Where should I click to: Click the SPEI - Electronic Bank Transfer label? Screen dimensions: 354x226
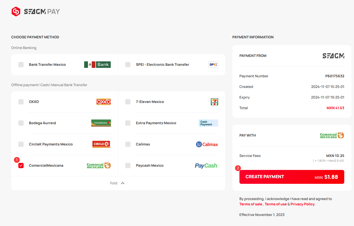tap(163, 65)
